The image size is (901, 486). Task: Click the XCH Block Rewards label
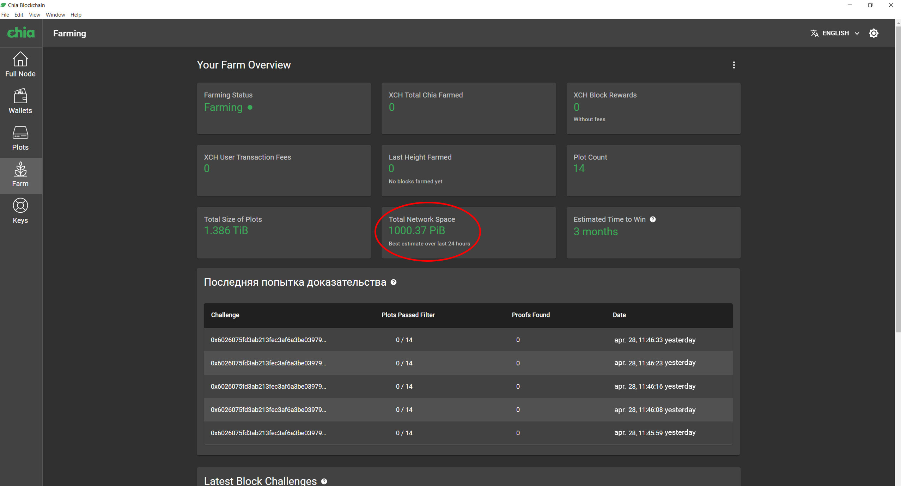tap(605, 95)
